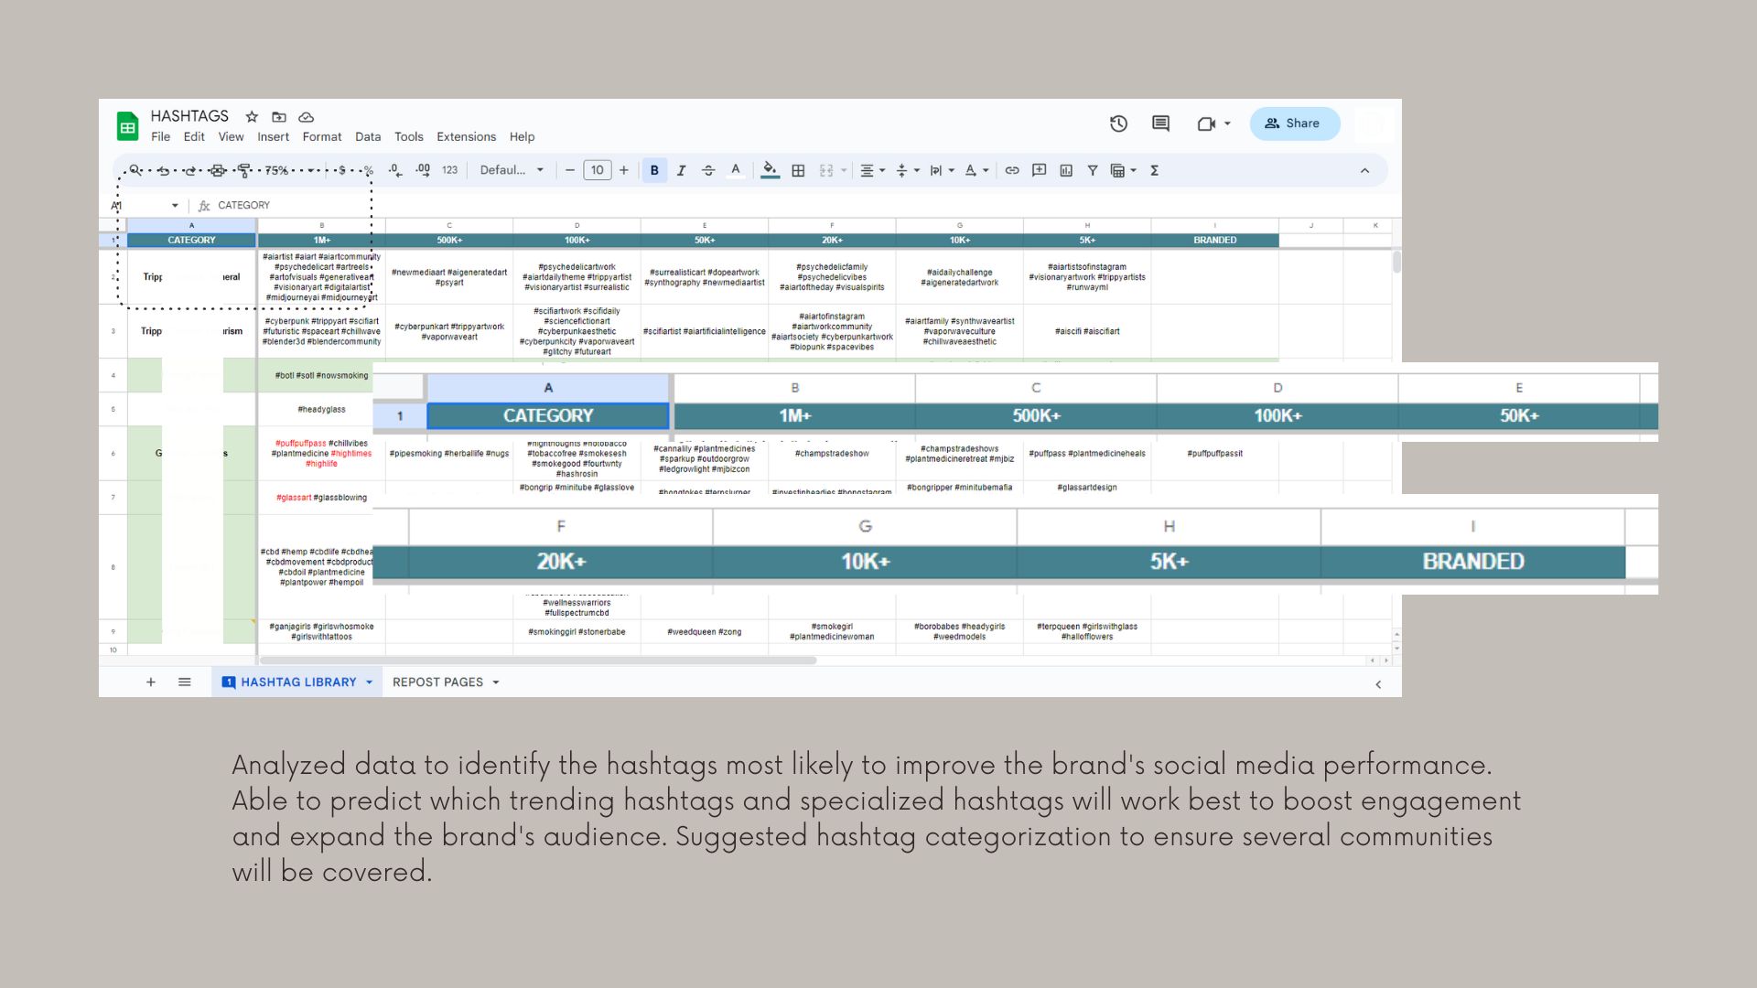Open the comments history icon
This screenshot has height=988, width=1757.
[1160, 123]
